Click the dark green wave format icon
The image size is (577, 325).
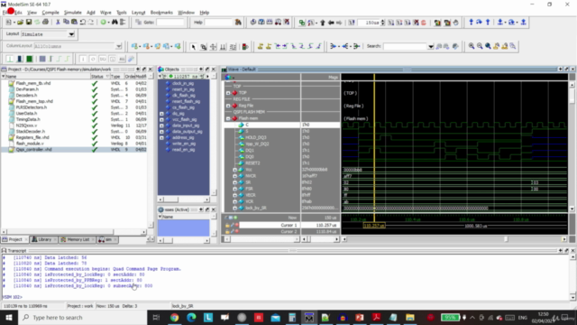[x=29, y=59]
